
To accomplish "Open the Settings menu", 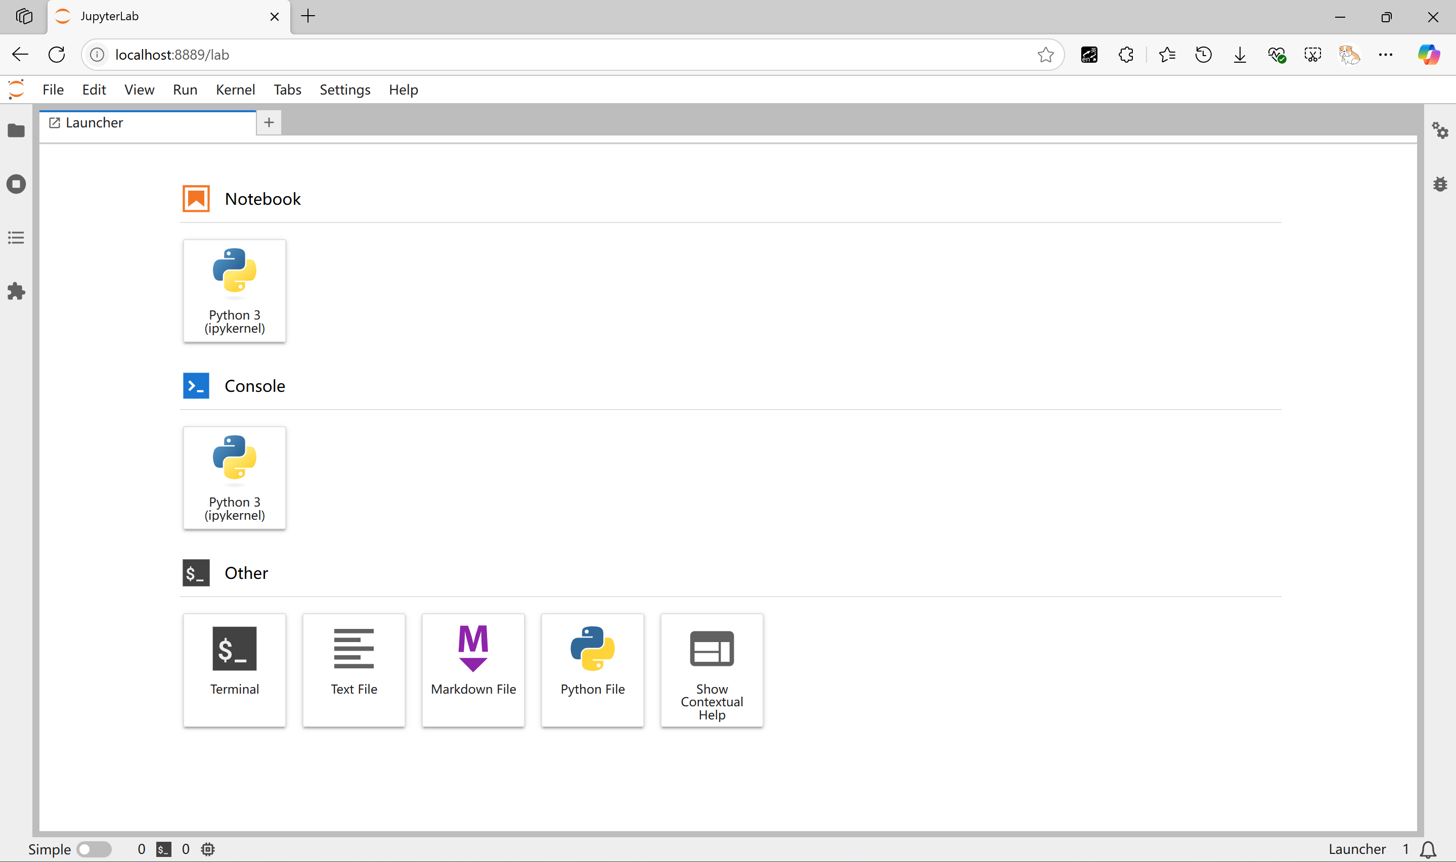I will [344, 89].
